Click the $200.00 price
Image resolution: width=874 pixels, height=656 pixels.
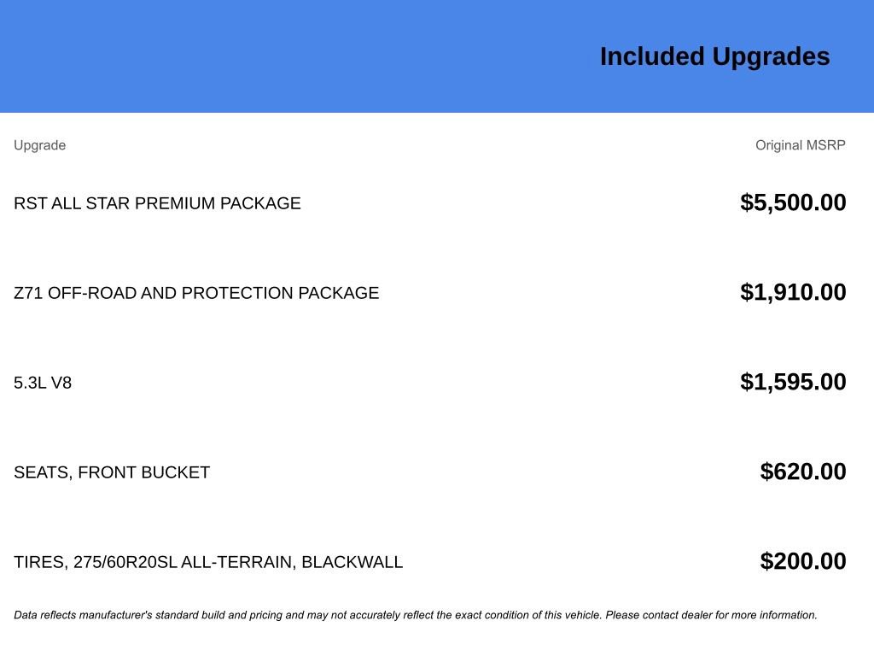(803, 561)
